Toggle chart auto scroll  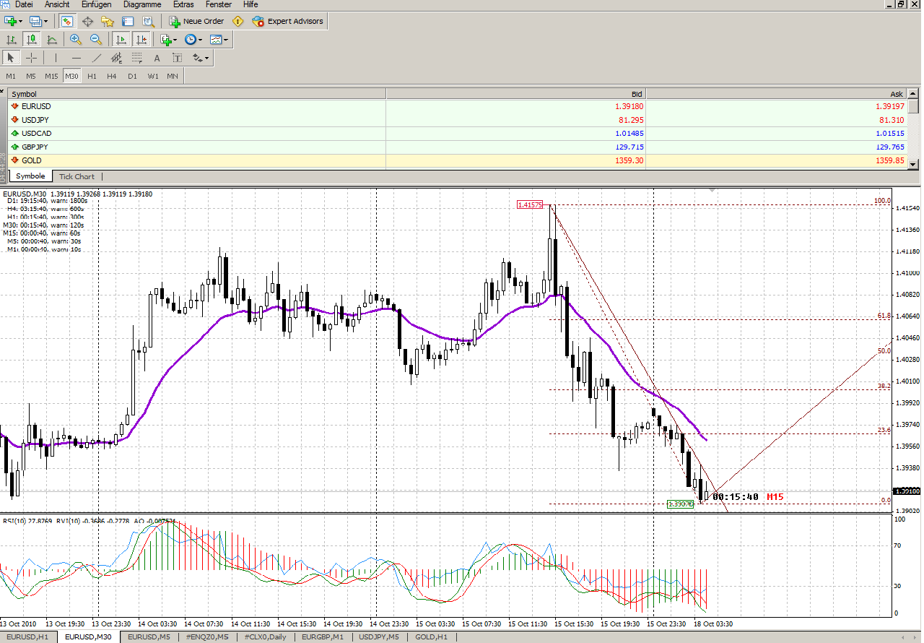click(x=121, y=39)
